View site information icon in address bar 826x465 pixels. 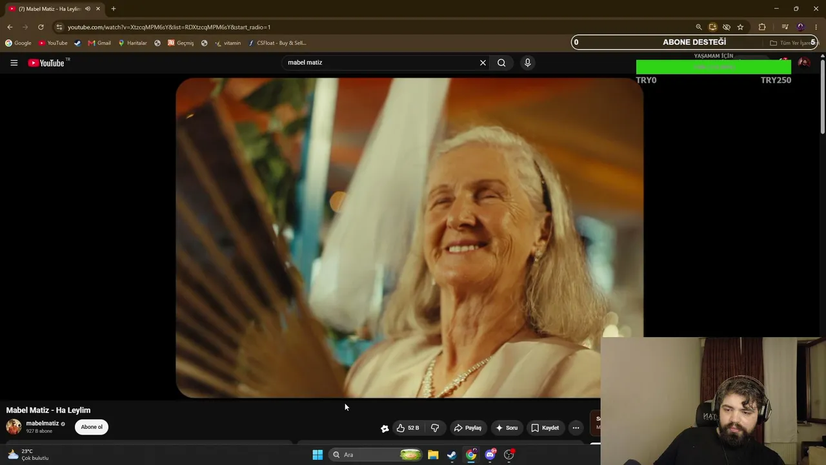point(59,27)
